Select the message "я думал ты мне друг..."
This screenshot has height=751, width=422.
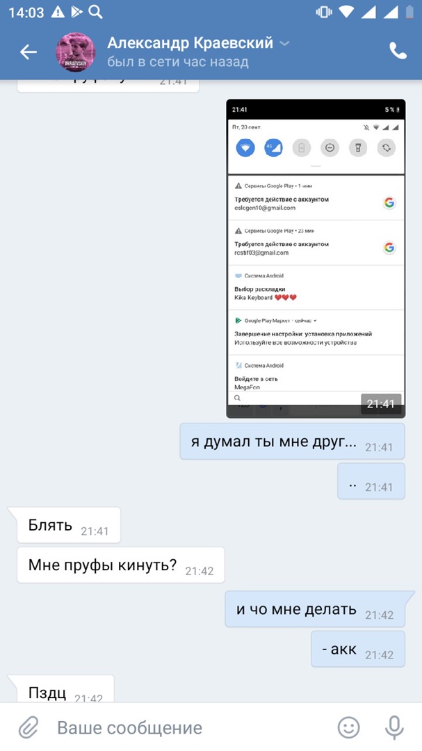[292, 441]
